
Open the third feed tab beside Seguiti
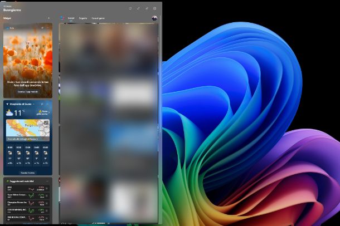(x=98, y=18)
